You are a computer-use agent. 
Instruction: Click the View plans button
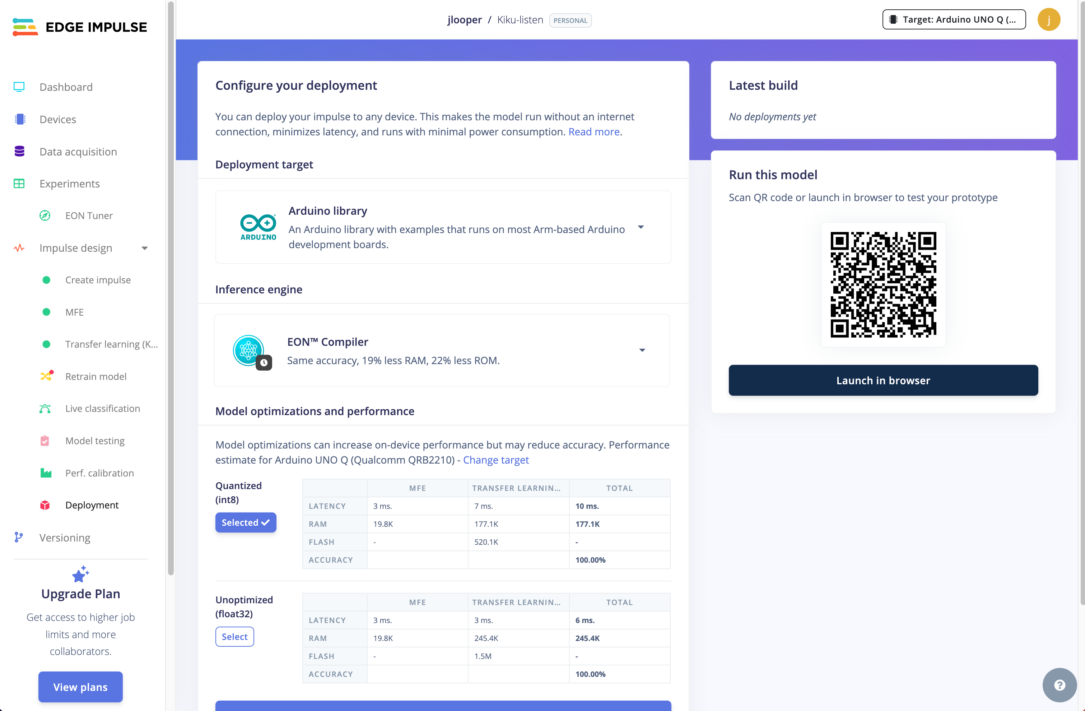(x=80, y=687)
